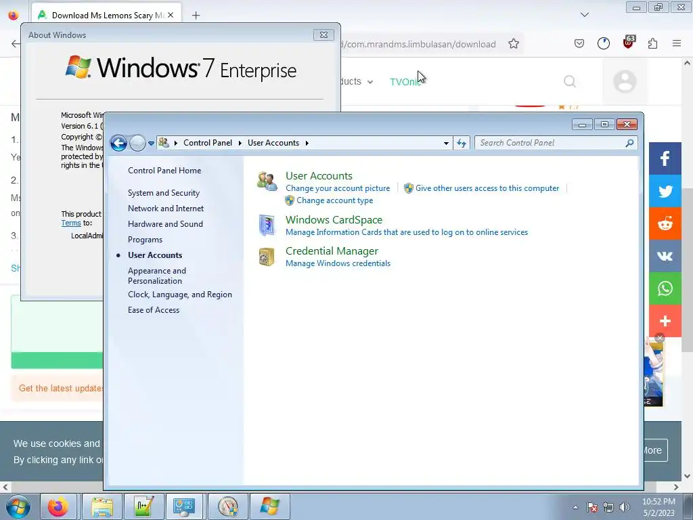The height and width of the screenshot is (520, 693).
Task: Click volume speaker tray icon
Action: [624, 507]
